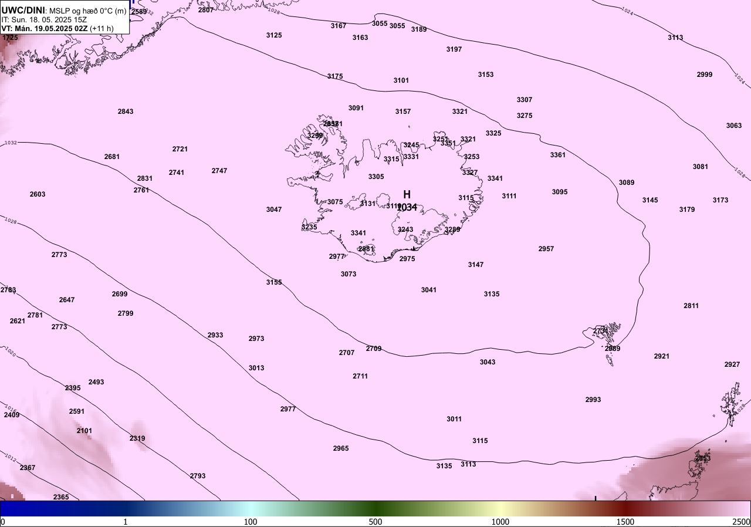The height and width of the screenshot is (527, 751).
Task: Click the color scale label '1000'
Action: tap(500, 522)
